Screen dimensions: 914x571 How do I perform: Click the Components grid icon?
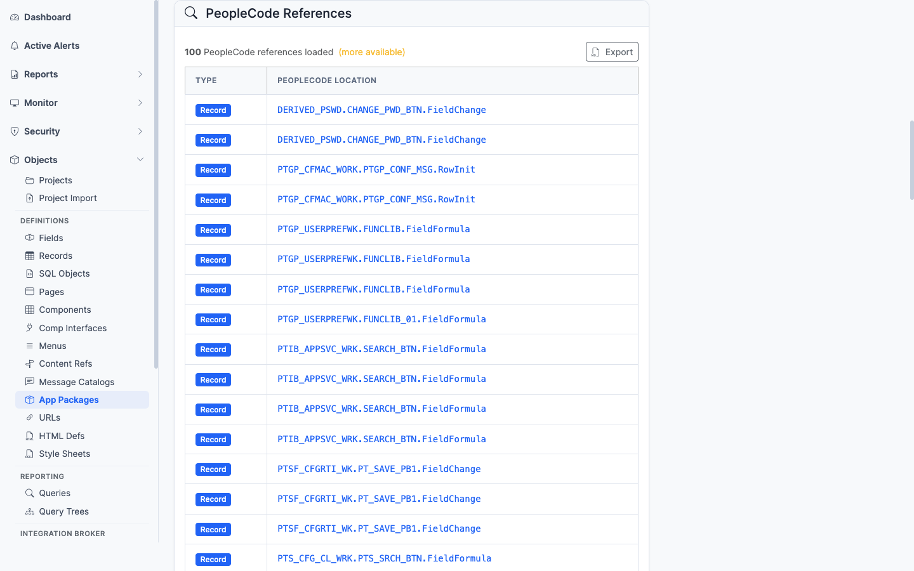pos(30,310)
